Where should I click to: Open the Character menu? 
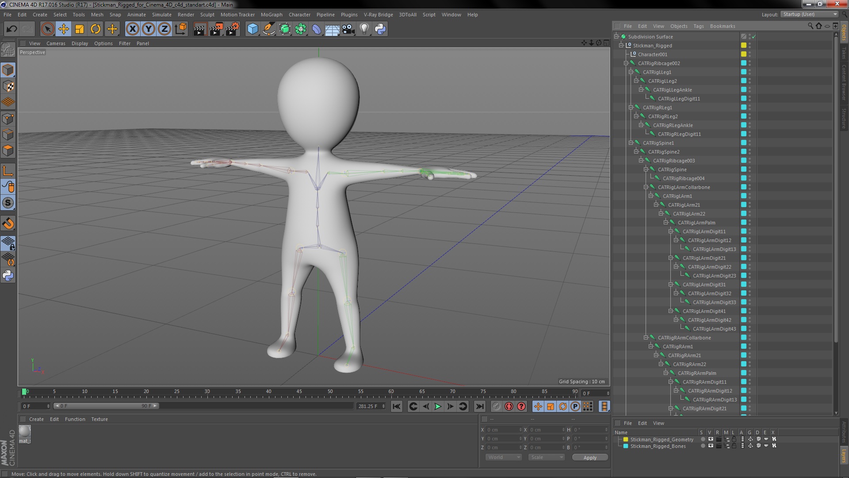pos(299,15)
